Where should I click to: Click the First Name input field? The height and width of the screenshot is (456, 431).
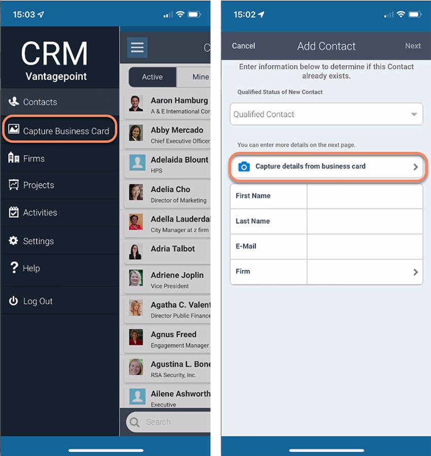365,196
